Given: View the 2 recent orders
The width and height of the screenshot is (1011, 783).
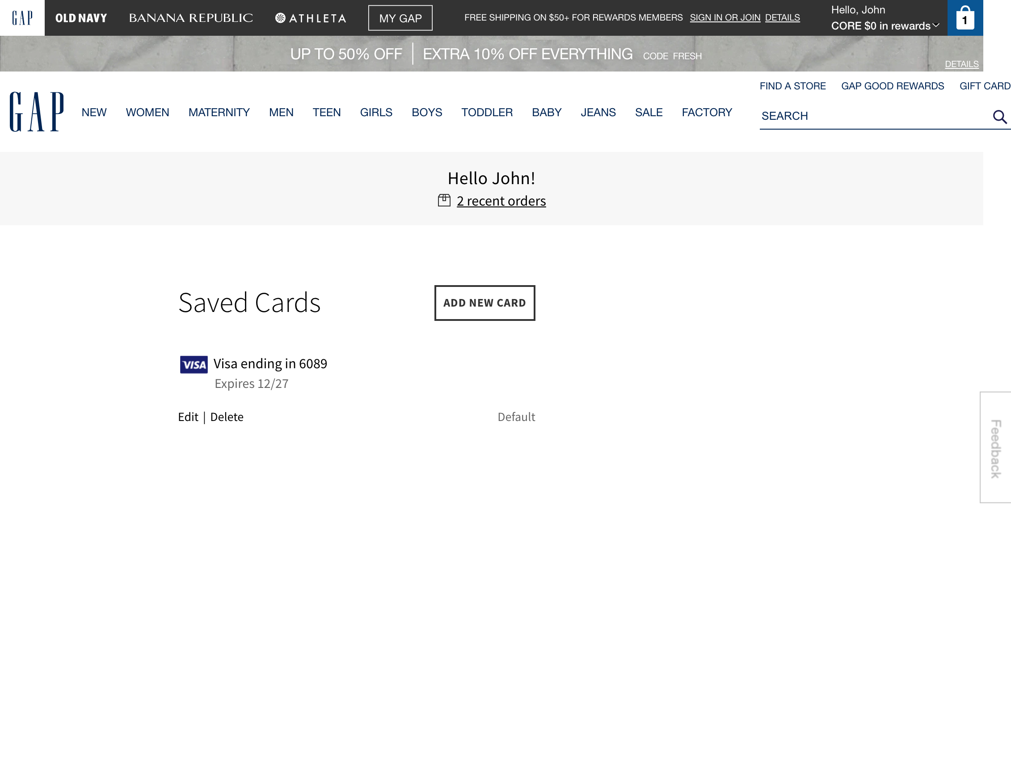Looking at the screenshot, I should [501, 200].
